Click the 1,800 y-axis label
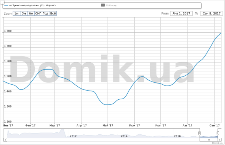Screen dimensions: 225x145 point(8,31)
